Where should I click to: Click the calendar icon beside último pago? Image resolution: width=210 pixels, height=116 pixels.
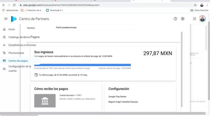[36, 75]
